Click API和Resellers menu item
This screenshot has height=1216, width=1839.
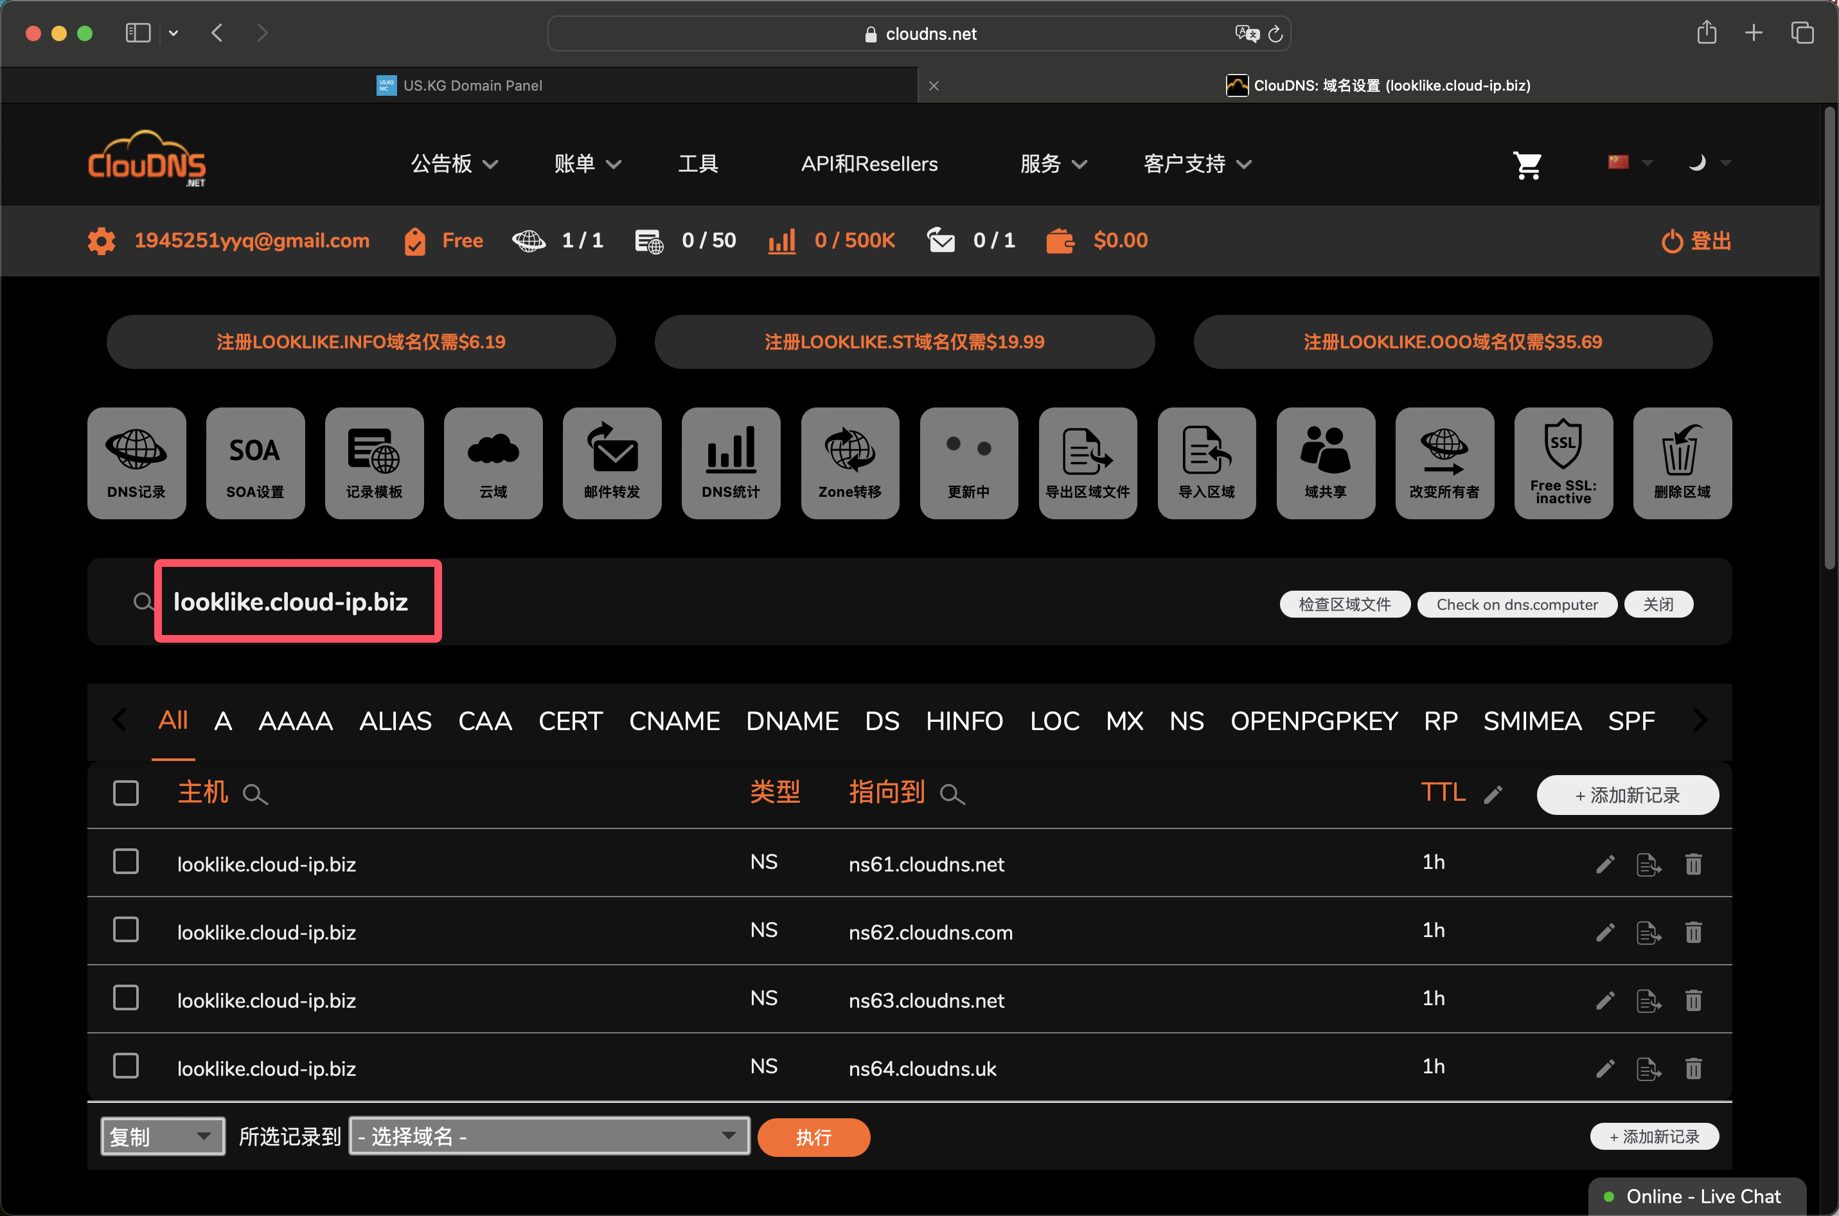[868, 161]
